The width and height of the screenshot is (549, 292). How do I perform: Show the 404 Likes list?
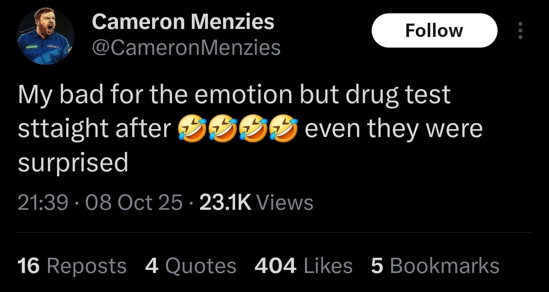coord(303,265)
